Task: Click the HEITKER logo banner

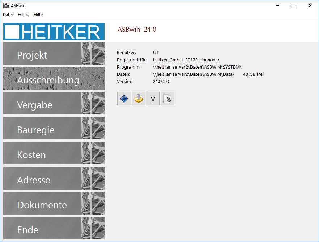Action: click(54, 32)
